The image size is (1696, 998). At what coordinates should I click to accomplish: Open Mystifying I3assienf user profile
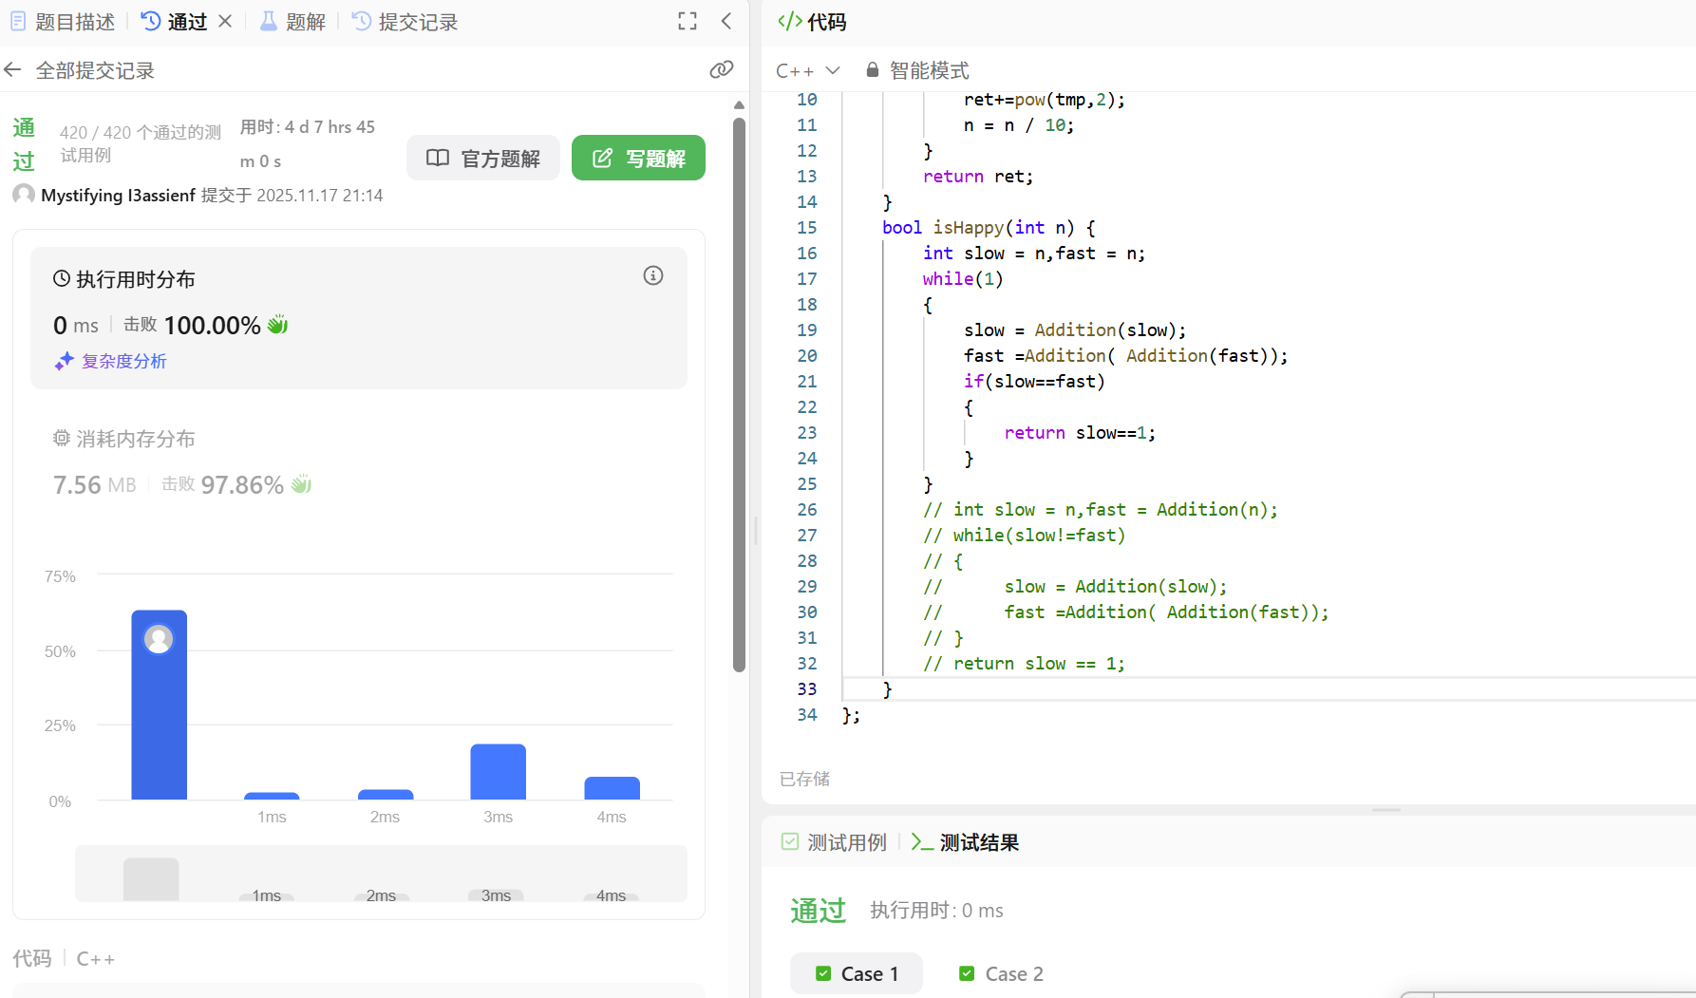tap(118, 196)
